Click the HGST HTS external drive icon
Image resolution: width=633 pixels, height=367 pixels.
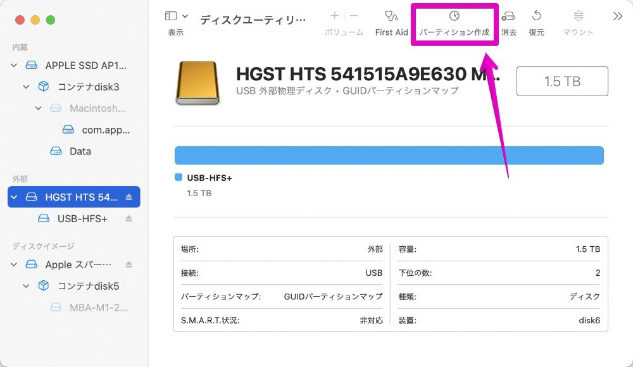[x=32, y=197]
